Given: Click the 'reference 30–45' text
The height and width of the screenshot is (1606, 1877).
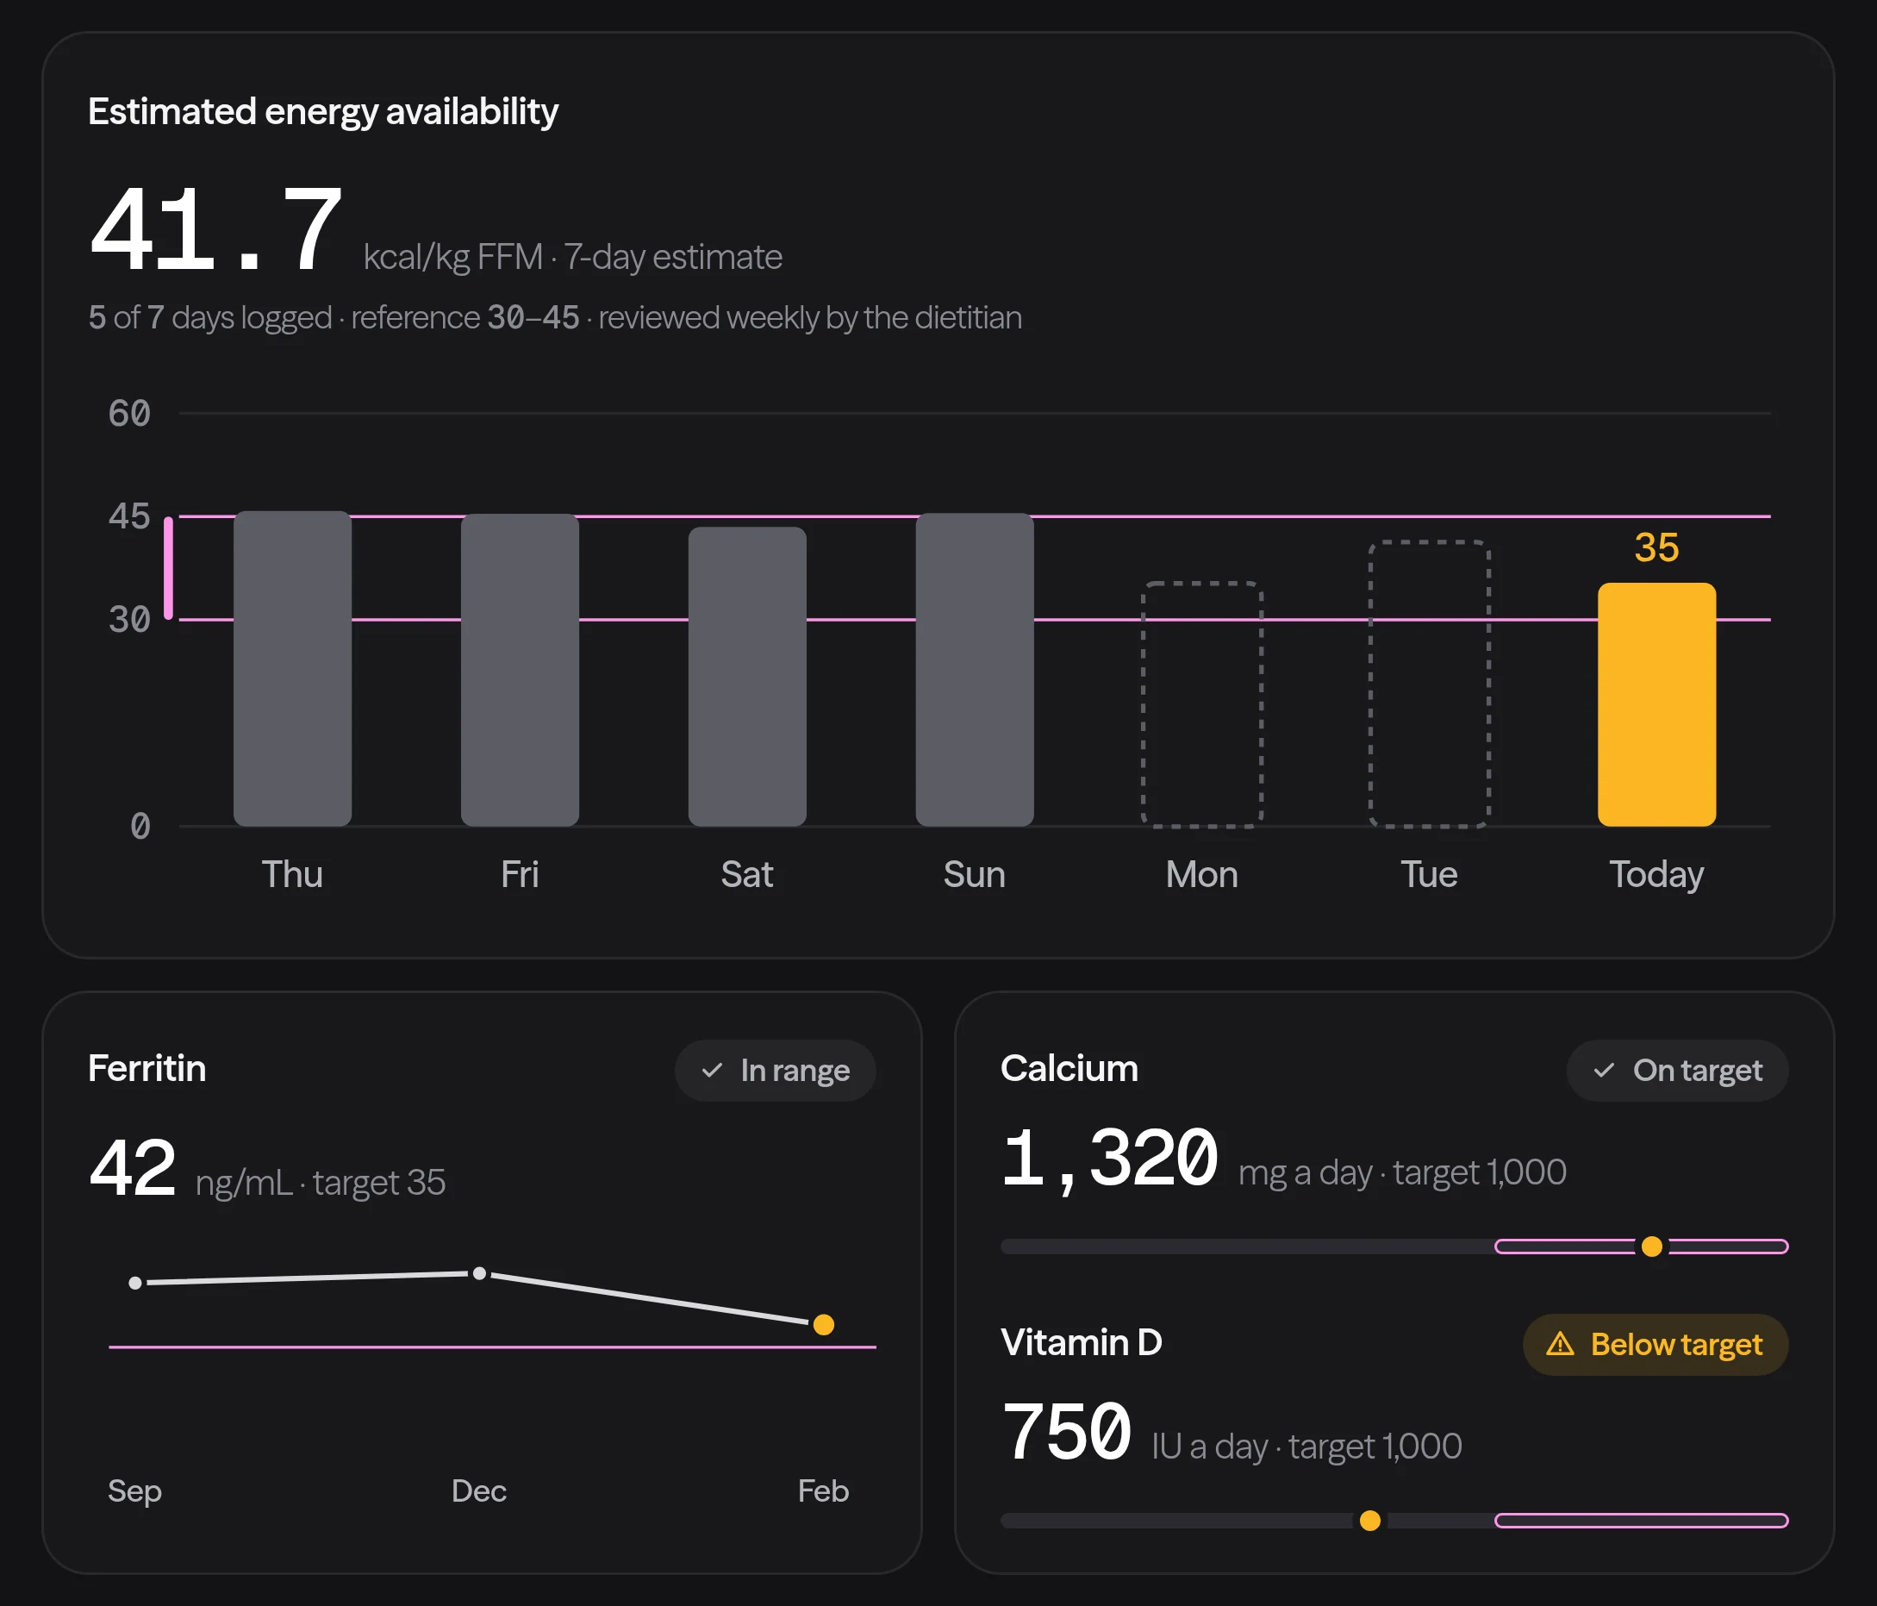Looking at the screenshot, I should [465, 317].
